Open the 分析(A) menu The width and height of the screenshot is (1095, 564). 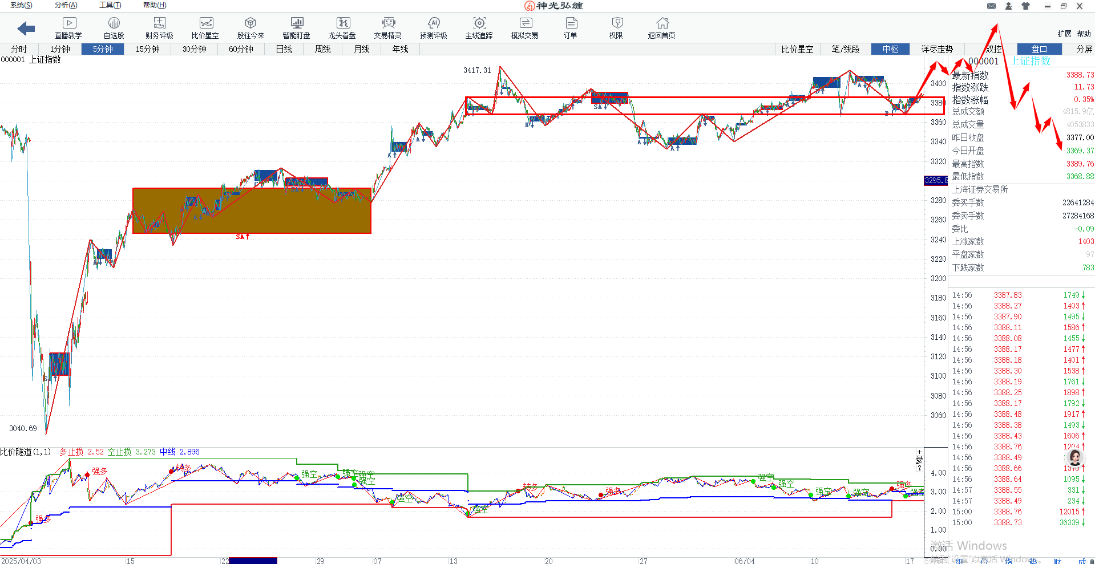(66, 5)
